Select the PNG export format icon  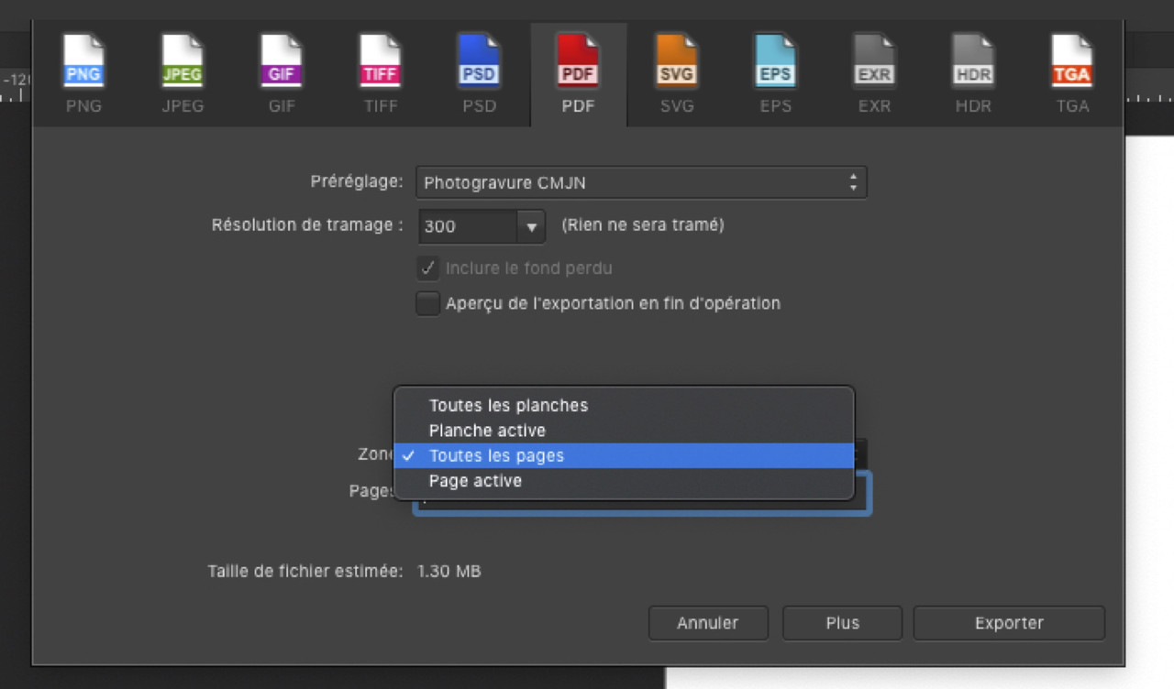[x=83, y=61]
